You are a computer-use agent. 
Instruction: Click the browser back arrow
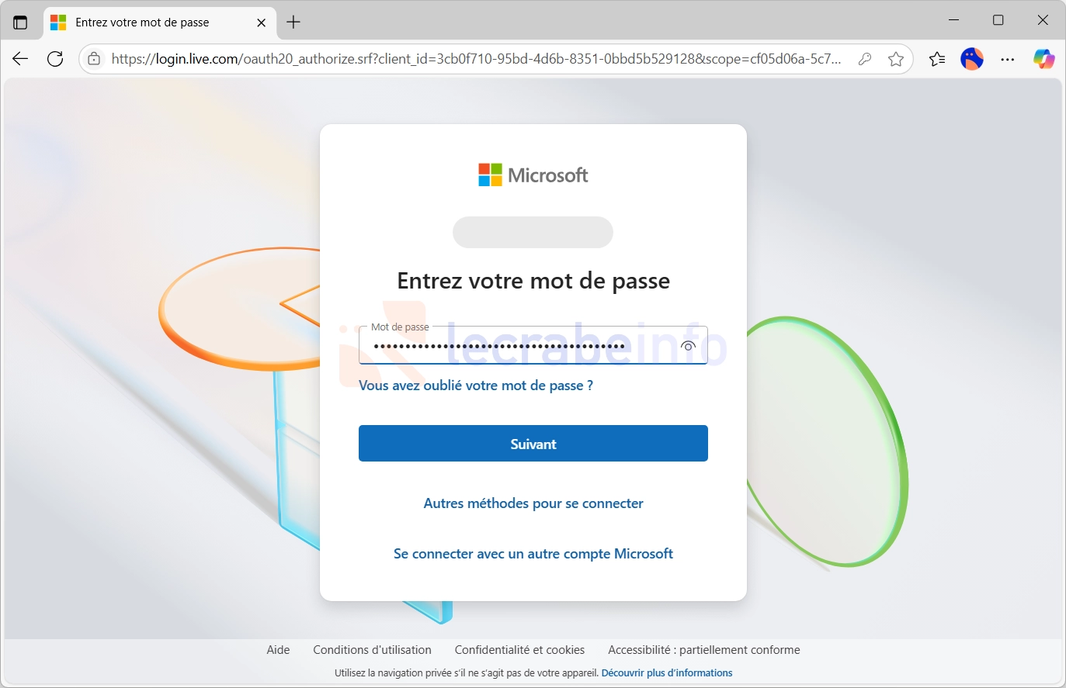tap(20, 59)
